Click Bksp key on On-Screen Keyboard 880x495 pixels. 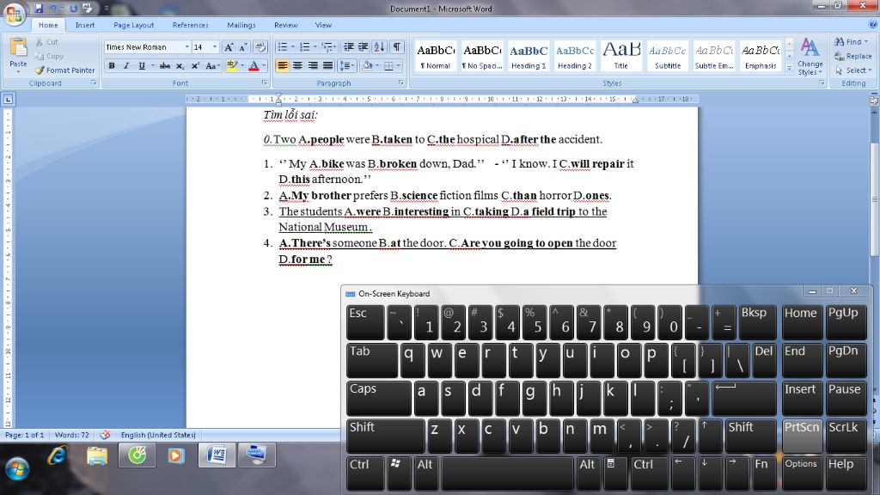tap(757, 322)
